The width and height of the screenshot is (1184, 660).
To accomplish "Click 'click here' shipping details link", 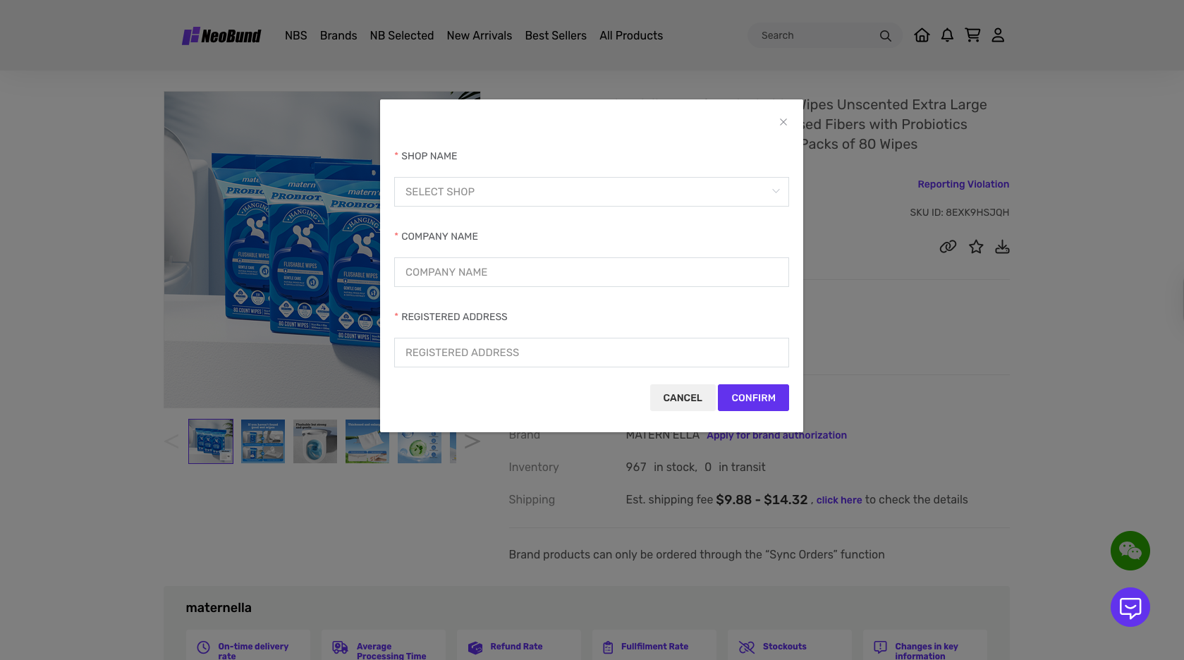I will tap(839, 500).
